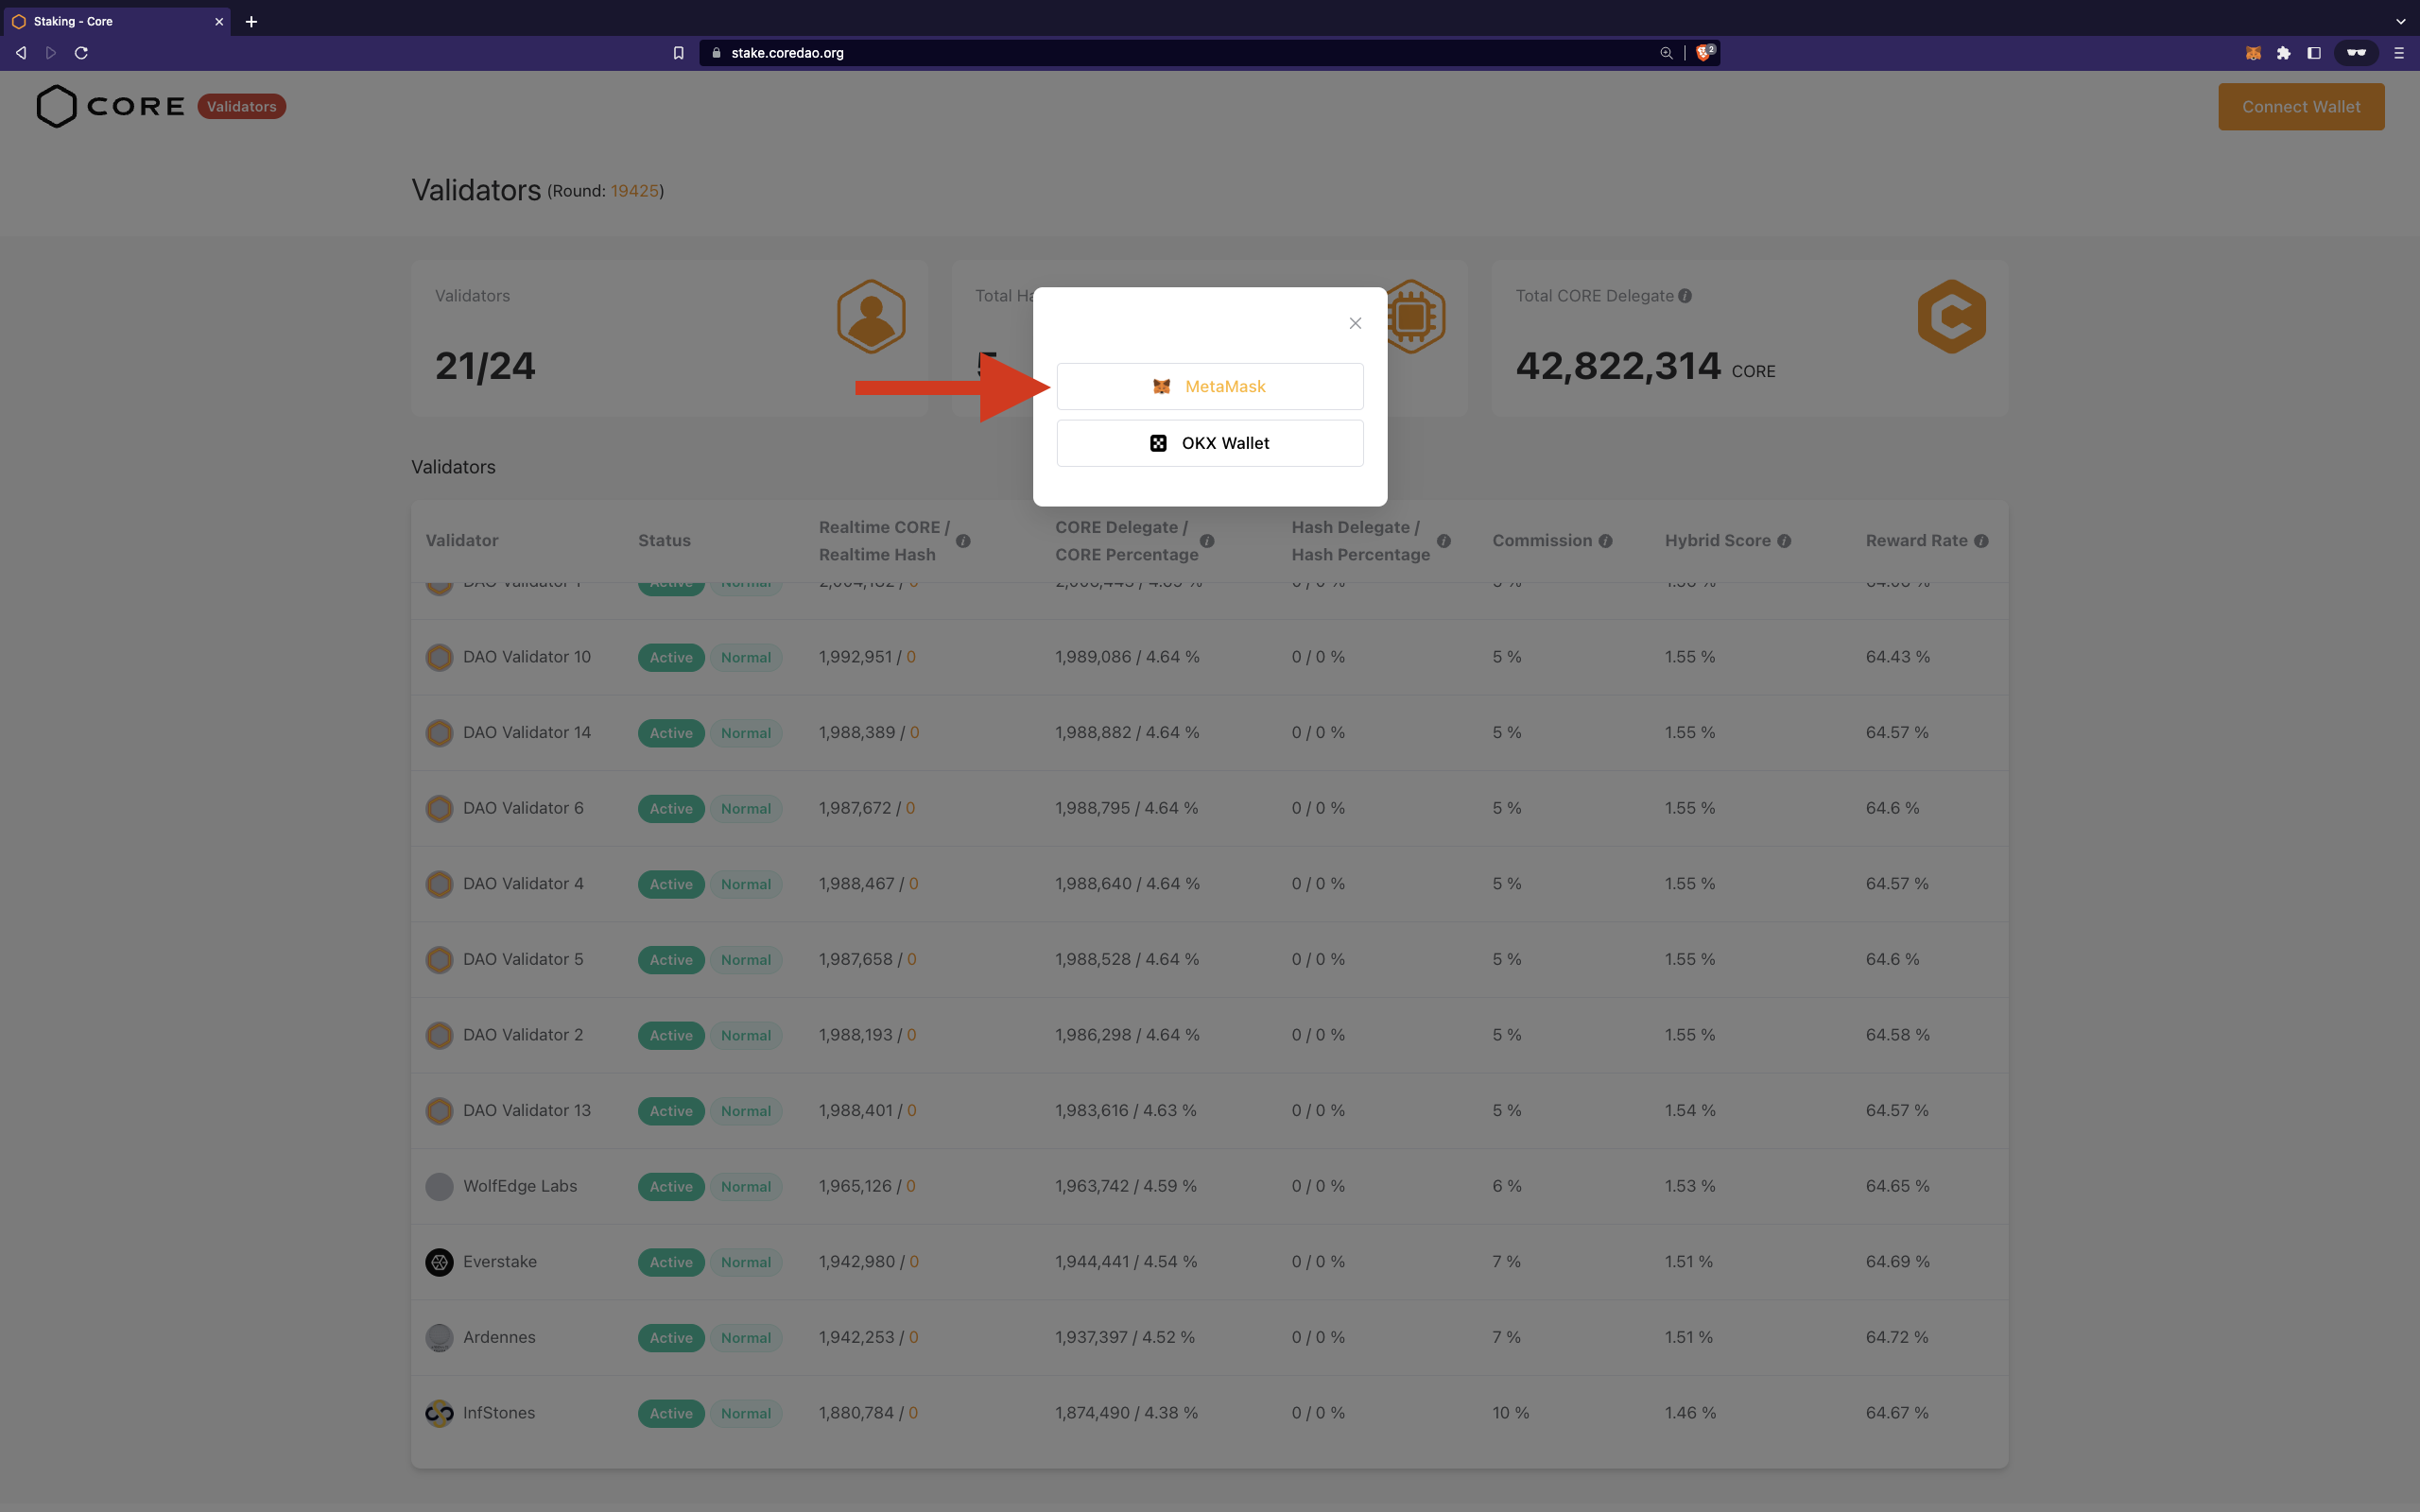Toggle the browser sidebar icon

2314,53
